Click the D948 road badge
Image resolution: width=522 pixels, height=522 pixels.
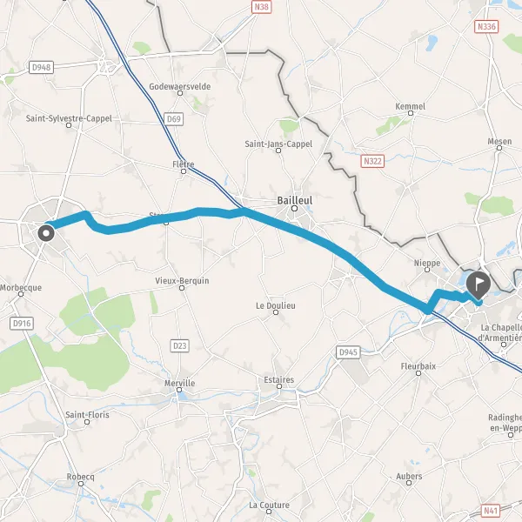[41, 68]
